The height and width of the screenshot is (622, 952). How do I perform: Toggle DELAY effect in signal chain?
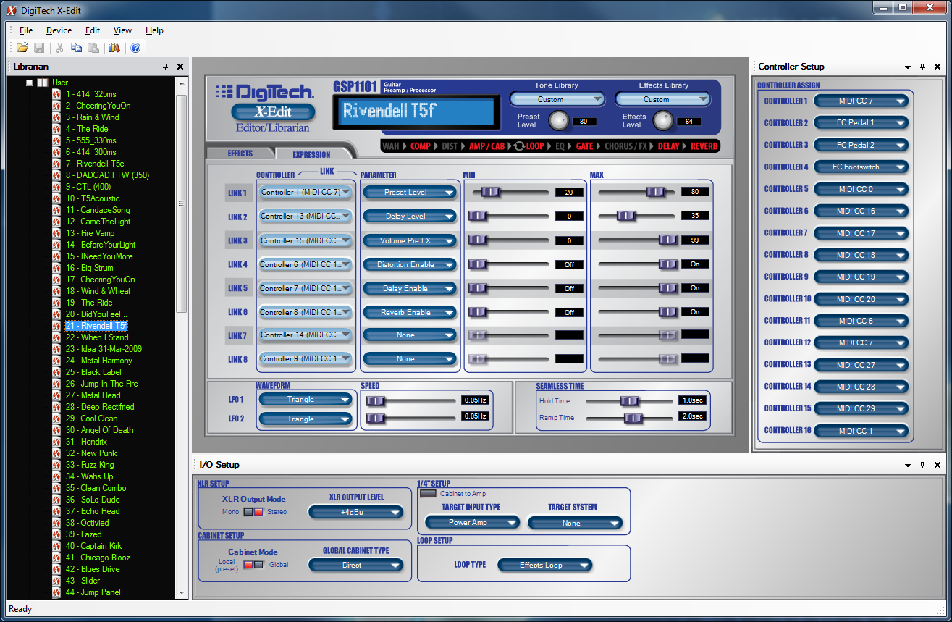click(x=668, y=146)
